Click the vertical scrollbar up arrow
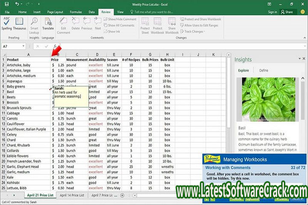Screen dimensions: 308x205 (228, 55)
